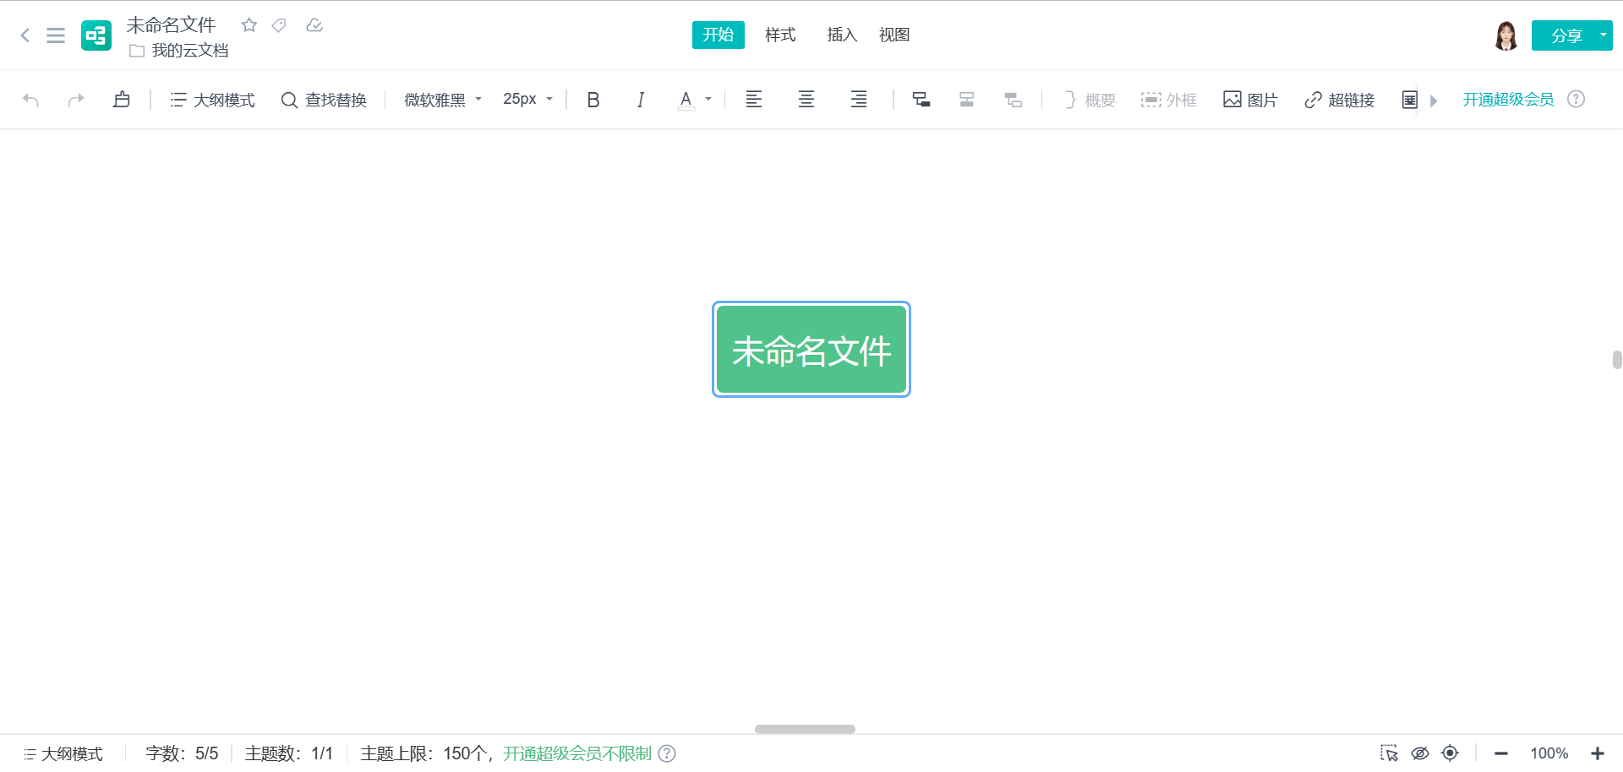Add an 外框 boundary frame

click(x=1169, y=100)
